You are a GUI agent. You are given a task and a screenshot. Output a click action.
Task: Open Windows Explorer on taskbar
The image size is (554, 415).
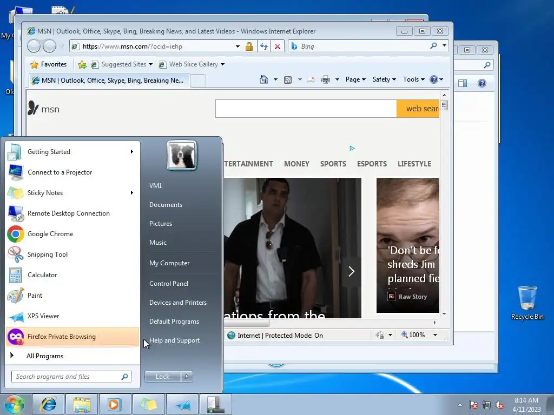pos(82,404)
